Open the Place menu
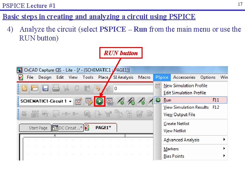 (x=103, y=77)
